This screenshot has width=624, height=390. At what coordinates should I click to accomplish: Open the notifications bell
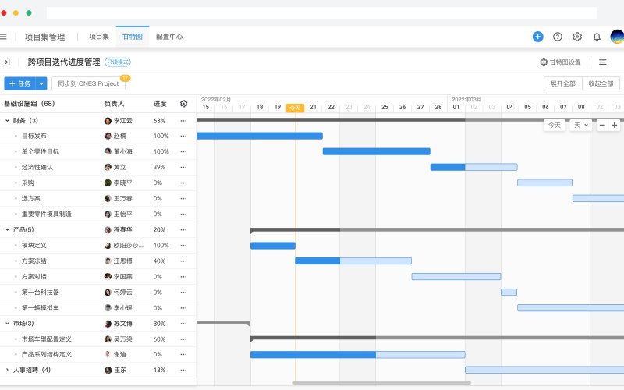(597, 37)
